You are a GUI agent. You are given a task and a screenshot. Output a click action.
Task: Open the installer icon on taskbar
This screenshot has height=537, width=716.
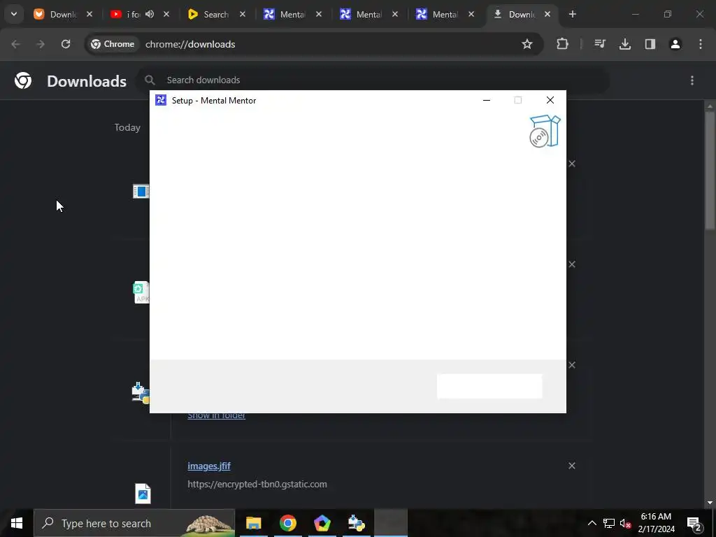pos(356,523)
